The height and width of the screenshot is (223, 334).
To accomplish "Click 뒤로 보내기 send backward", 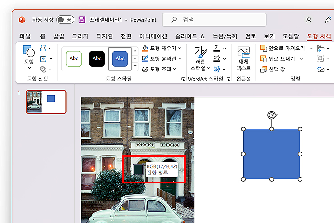I will pyautogui.click(x=278, y=58).
